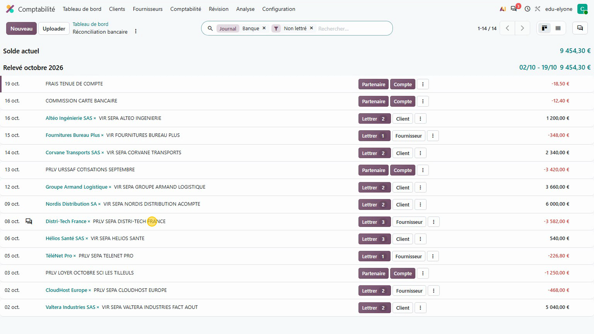Open the debug tools icon
The height and width of the screenshot is (334, 594).
click(x=538, y=9)
